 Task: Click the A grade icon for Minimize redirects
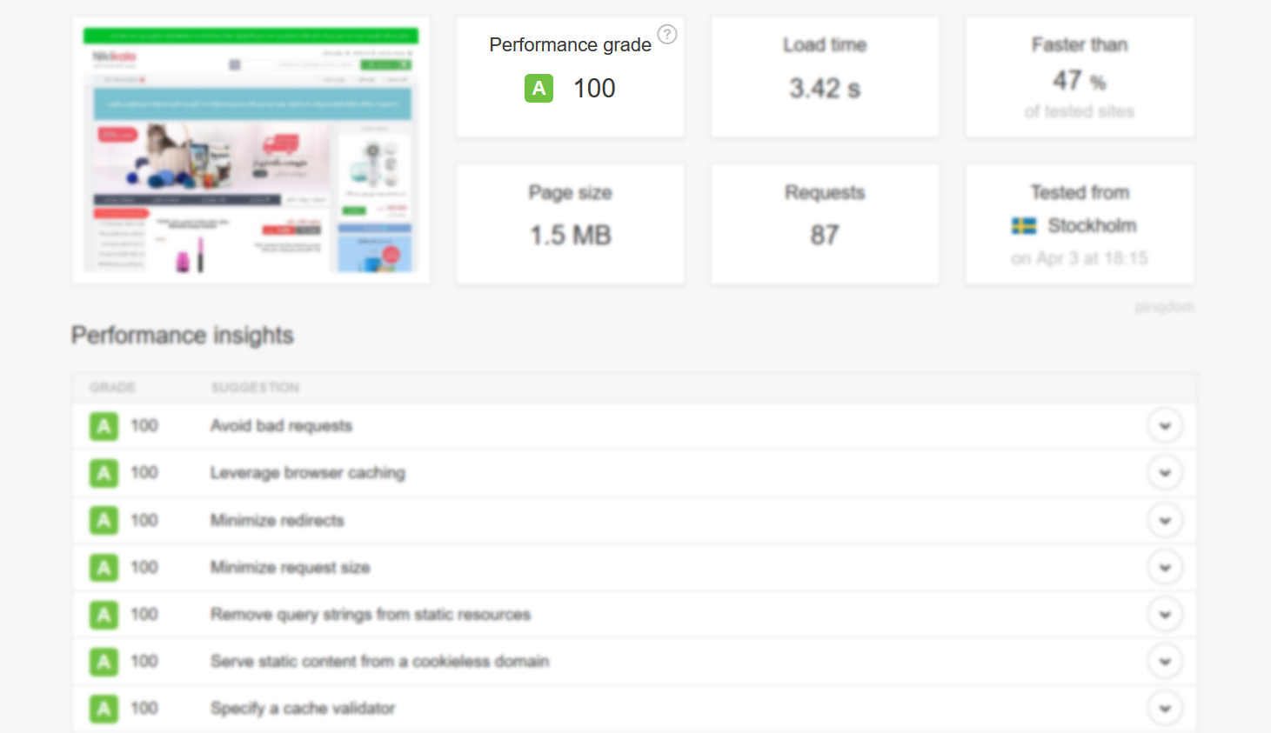pos(104,520)
